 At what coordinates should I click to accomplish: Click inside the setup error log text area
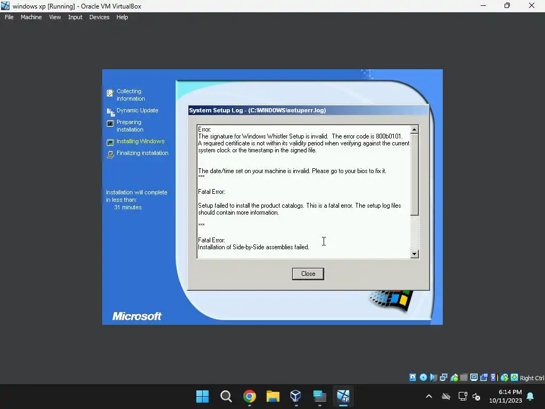point(303,191)
